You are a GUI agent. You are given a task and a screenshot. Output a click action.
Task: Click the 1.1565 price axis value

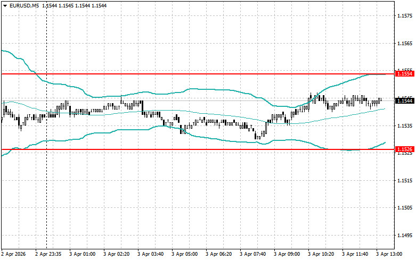[x=405, y=44]
